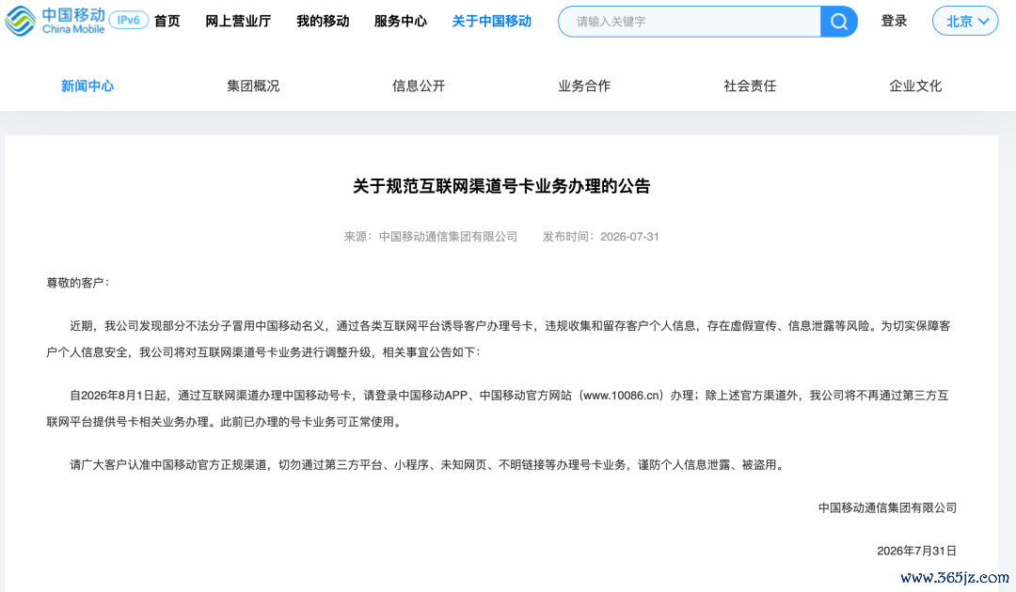The height and width of the screenshot is (592, 1016).
Task: Switch to the 企业文化 tab
Action: (x=915, y=86)
